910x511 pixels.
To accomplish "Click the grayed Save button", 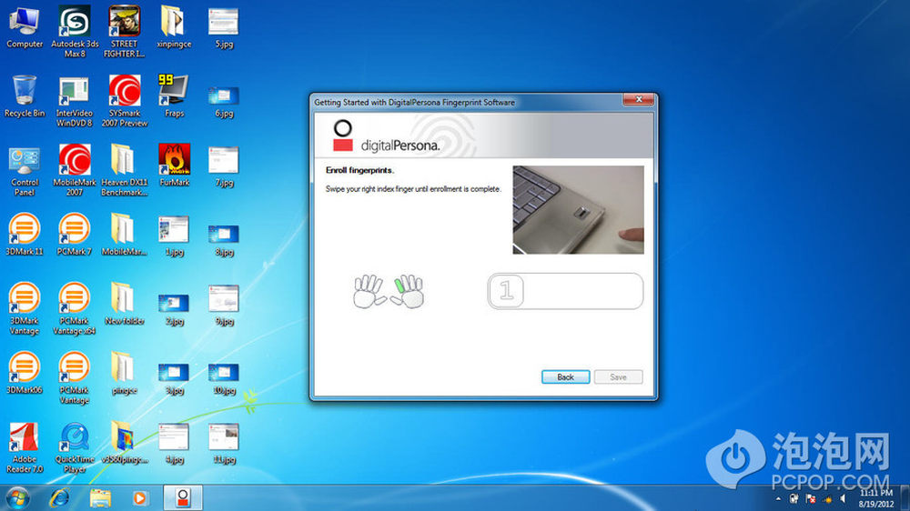I will [x=618, y=377].
